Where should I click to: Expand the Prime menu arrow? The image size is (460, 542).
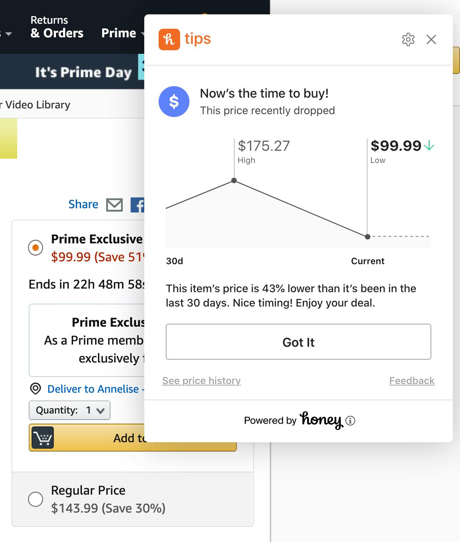click(x=142, y=34)
